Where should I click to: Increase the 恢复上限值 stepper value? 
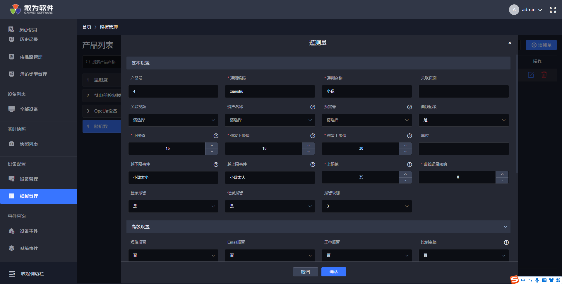tap(405, 145)
